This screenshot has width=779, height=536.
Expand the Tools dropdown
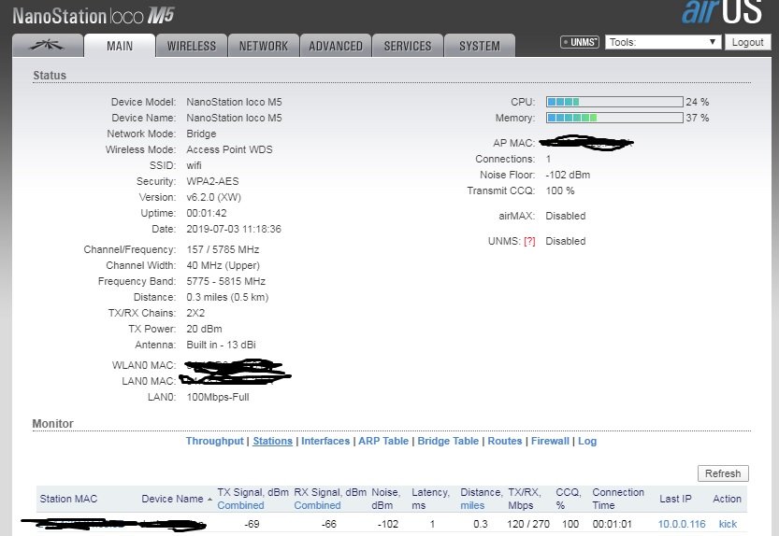[x=663, y=42]
